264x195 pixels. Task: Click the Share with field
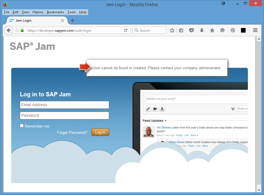242,109
